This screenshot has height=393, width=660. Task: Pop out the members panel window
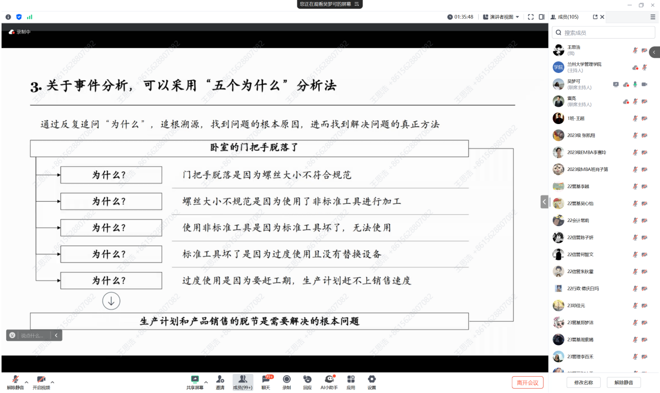[x=595, y=17]
